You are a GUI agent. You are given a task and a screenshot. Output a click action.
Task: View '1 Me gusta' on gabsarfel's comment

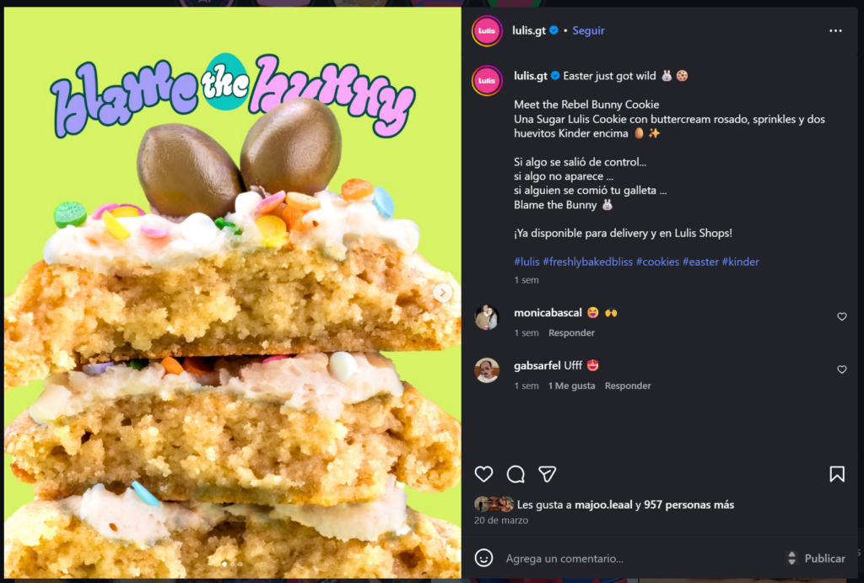coord(571,386)
